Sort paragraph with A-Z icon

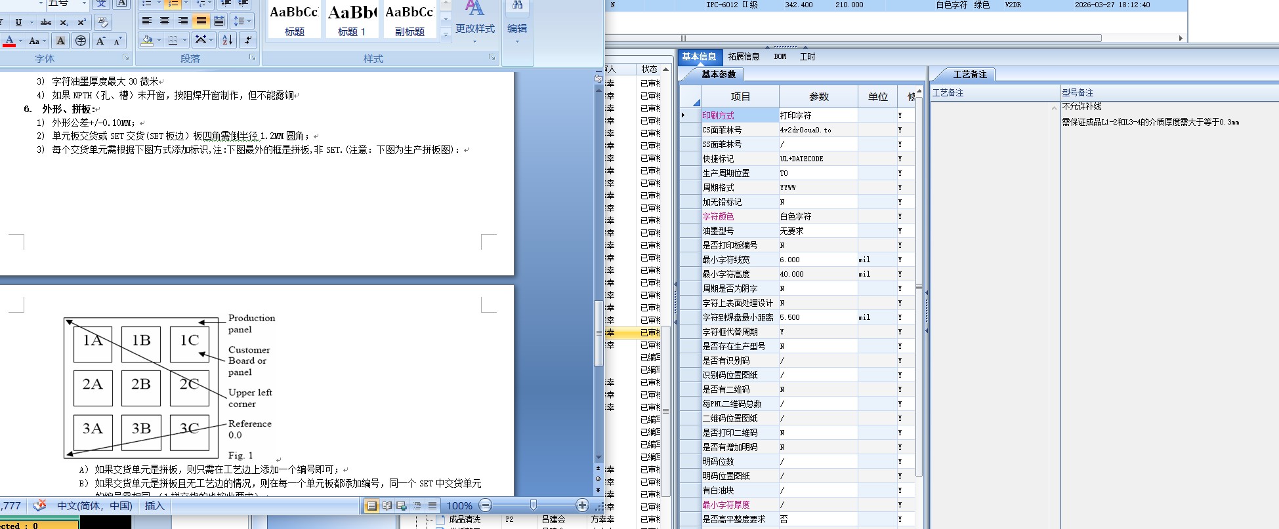pos(227,40)
